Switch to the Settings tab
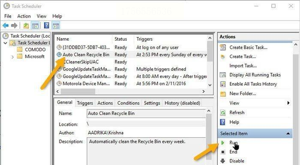 pos(152,103)
